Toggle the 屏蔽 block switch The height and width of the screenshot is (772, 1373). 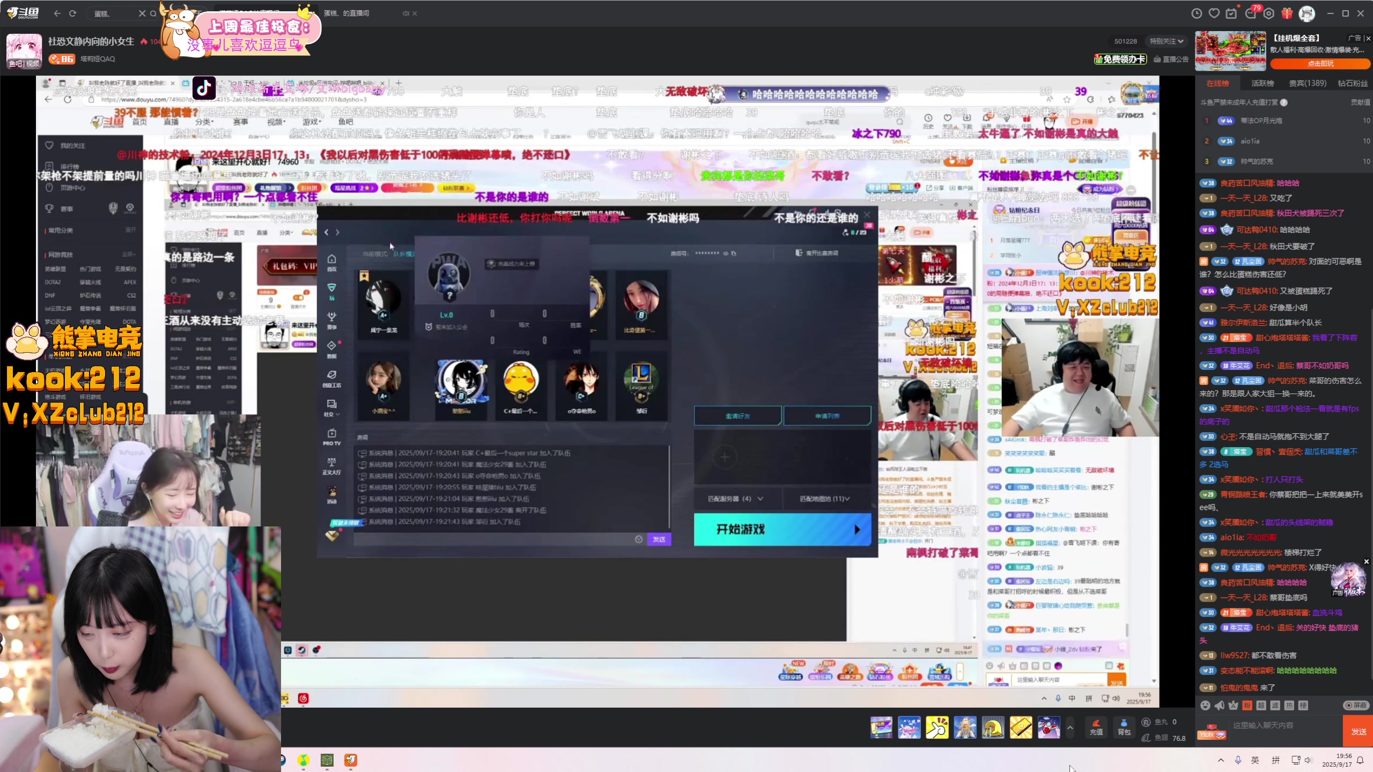[1355, 706]
